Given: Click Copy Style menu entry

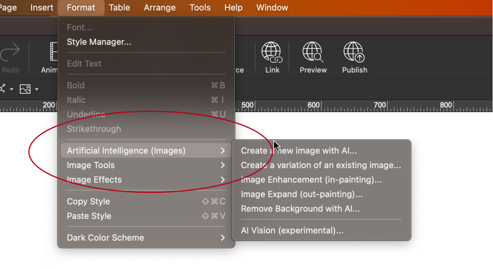Looking at the screenshot, I should pos(88,201).
